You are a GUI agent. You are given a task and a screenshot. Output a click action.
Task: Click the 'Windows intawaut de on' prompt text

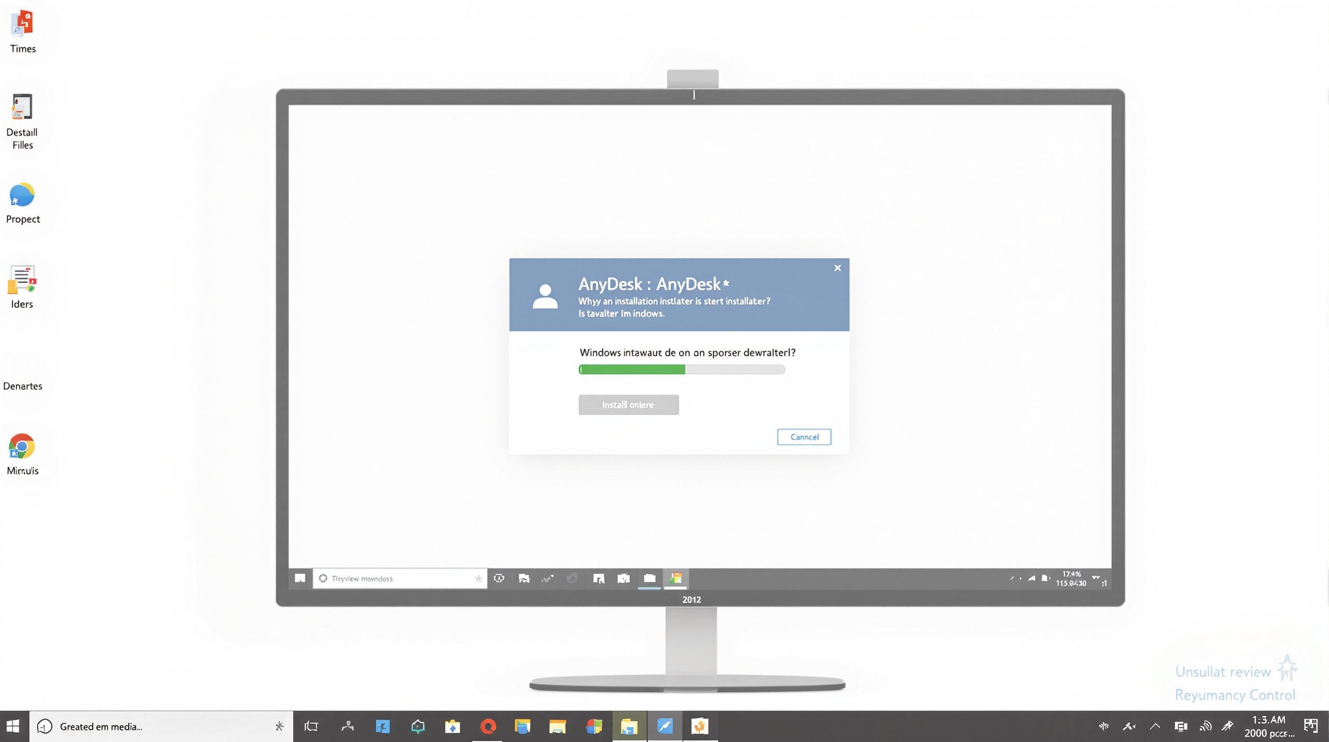tap(687, 353)
